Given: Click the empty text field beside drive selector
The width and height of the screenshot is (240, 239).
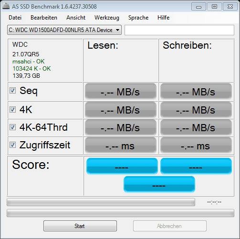Looking at the screenshot, I should coord(179,30).
